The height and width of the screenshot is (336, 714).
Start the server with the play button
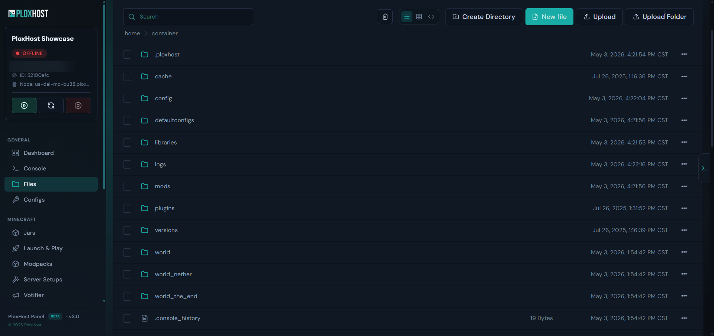pos(24,105)
